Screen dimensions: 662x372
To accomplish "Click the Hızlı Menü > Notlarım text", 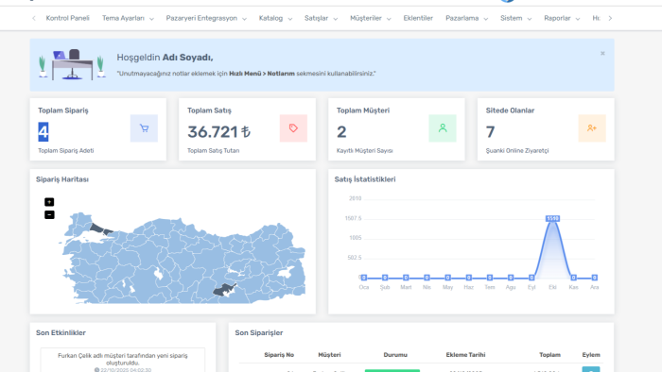I will [x=262, y=74].
